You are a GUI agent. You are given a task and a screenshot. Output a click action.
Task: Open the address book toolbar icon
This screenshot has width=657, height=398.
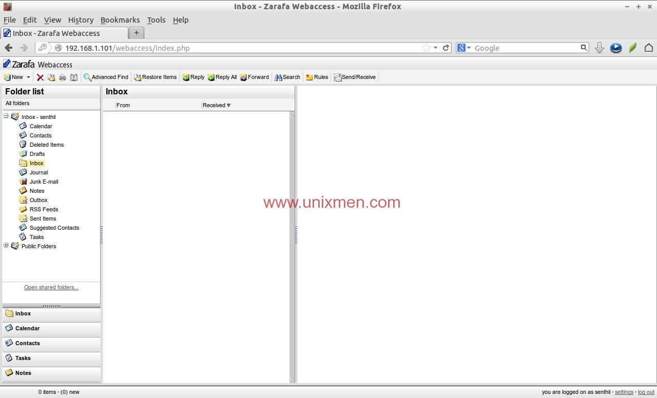pos(74,77)
